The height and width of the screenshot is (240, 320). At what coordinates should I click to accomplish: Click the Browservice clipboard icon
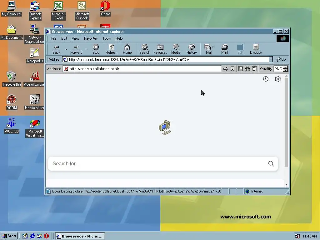click(x=254, y=69)
